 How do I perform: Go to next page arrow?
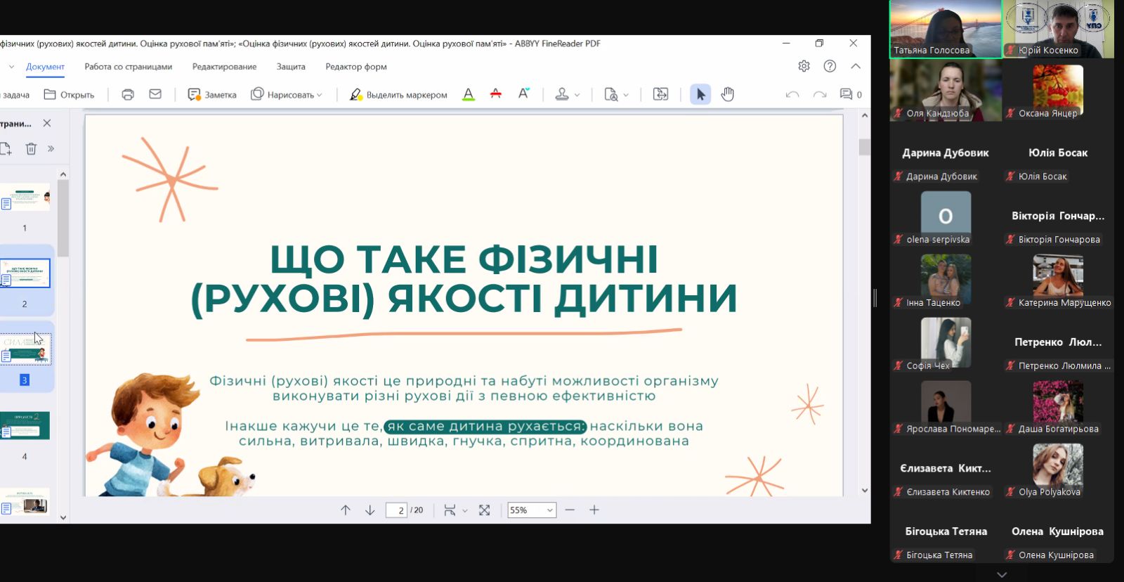(x=370, y=510)
